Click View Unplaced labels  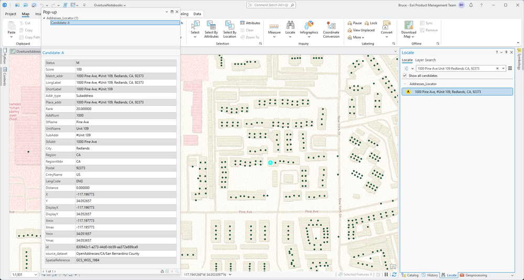[361, 30]
